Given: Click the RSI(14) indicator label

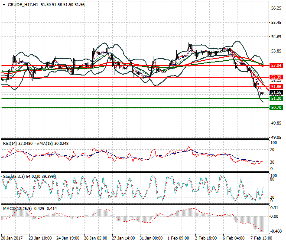Looking at the screenshot, I should [x=11, y=143].
